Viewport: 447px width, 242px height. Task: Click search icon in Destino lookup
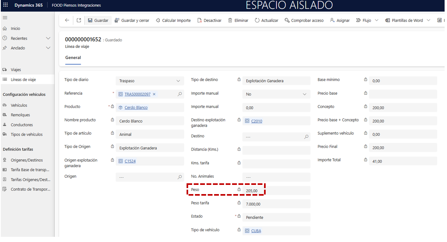point(306,137)
